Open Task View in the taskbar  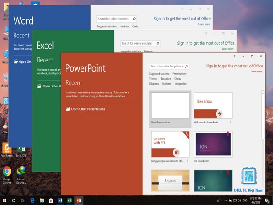coord(23,200)
